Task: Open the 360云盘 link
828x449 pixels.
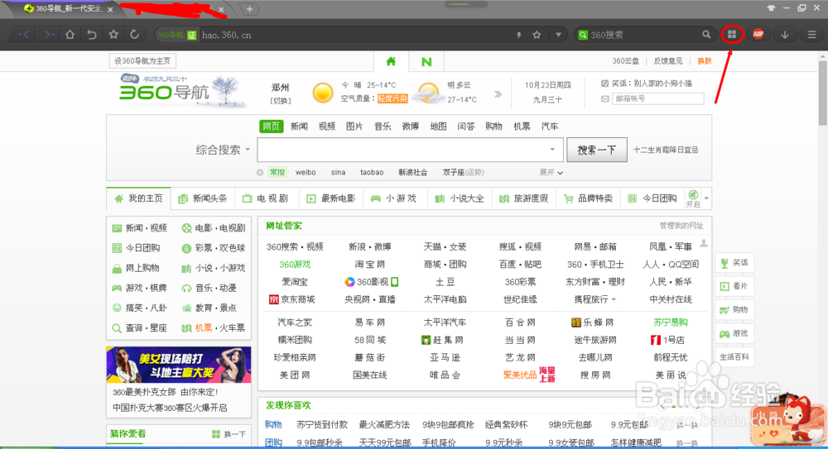Action: coord(625,61)
